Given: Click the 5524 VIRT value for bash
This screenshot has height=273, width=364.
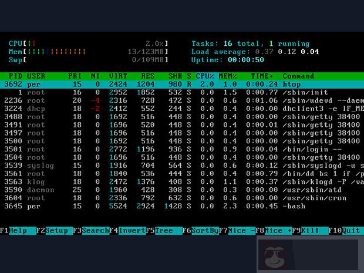Looking at the screenshot, I should (x=118, y=206).
